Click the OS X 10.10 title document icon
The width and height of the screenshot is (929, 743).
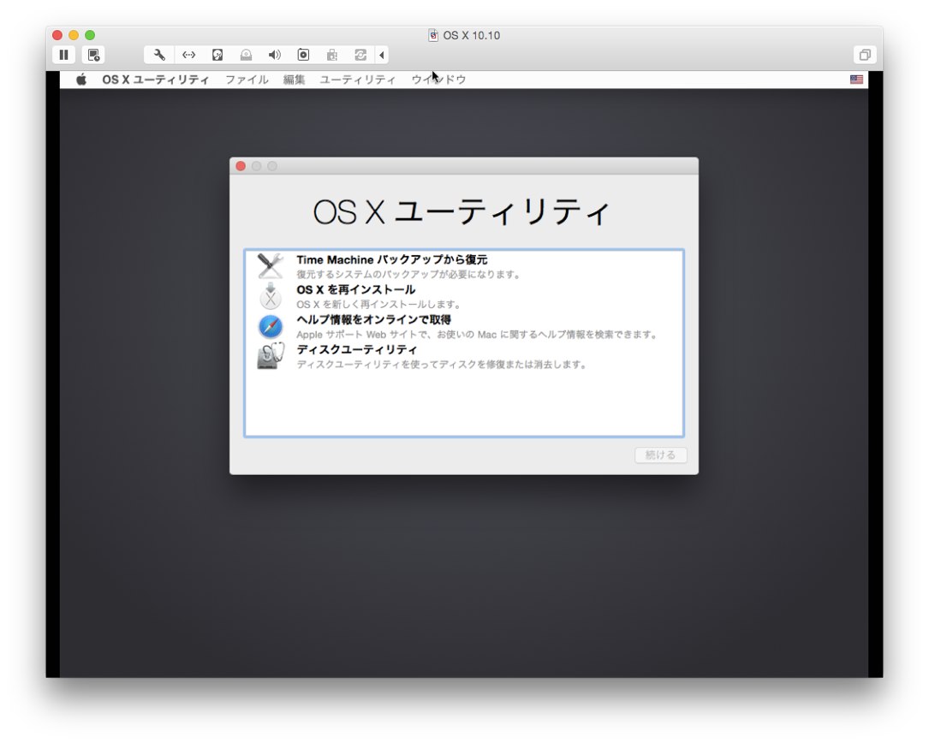(x=433, y=36)
